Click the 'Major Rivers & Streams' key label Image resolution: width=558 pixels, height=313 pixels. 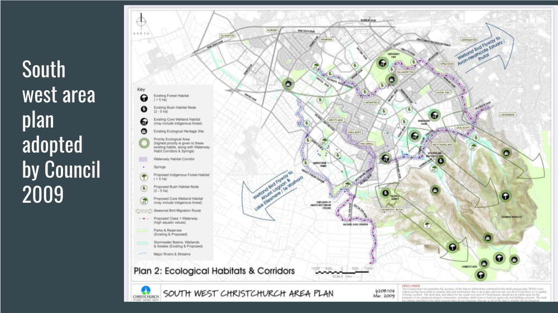click(172, 254)
